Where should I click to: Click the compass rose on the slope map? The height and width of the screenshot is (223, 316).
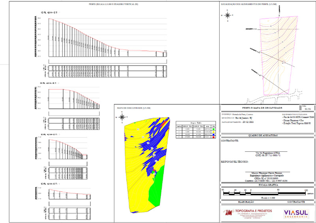click(122, 116)
